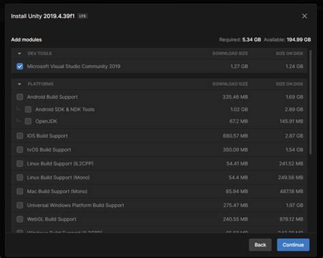323x258 pixels.
Task: Check Linux Build Support (Mono) checkbox
Action: pyautogui.click(x=20, y=178)
